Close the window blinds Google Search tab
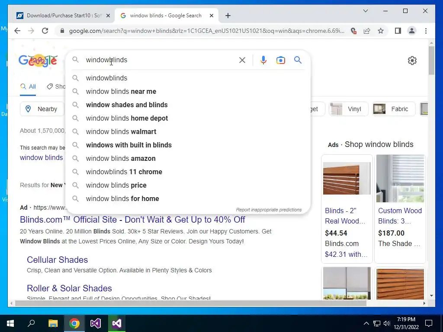Viewport: 443px width, 332px height. coord(211,16)
